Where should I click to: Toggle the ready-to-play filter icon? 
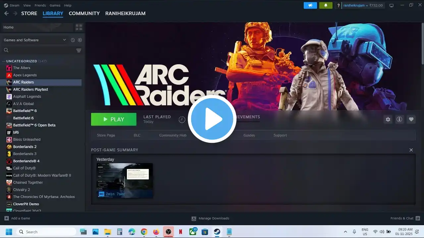click(x=80, y=40)
